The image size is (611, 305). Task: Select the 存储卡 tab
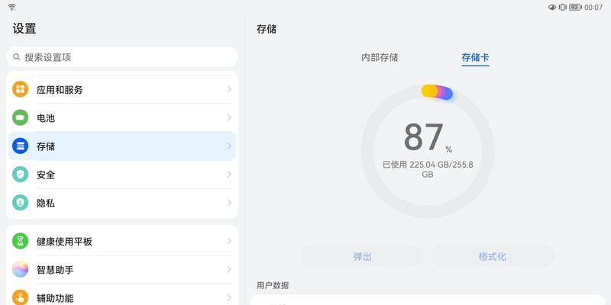(x=475, y=58)
